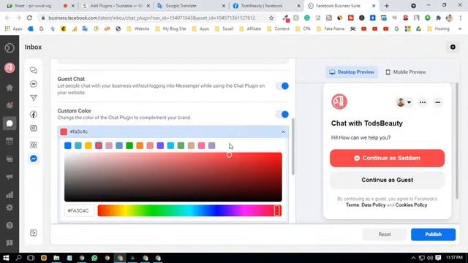Open the Ads megaphone icon in sidebar
The height and width of the screenshot is (263, 468).
tap(10, 177)
